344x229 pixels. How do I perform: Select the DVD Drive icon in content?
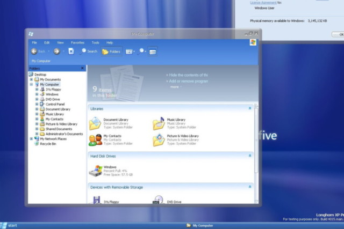tap(158, 200)
